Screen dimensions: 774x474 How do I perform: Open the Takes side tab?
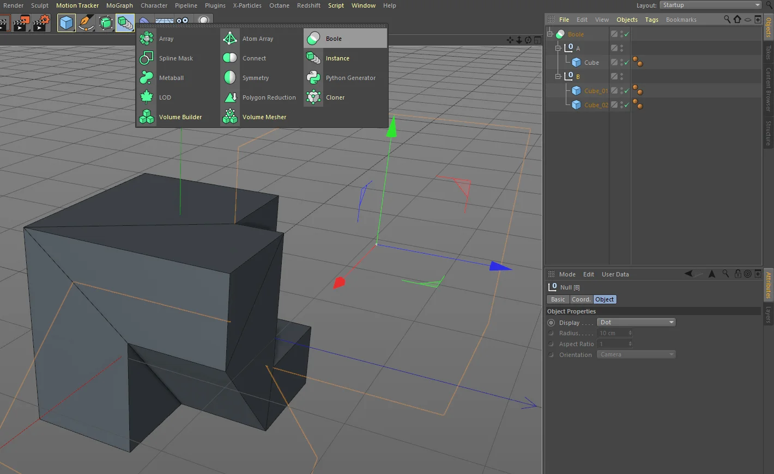click(x=768, y=52)
